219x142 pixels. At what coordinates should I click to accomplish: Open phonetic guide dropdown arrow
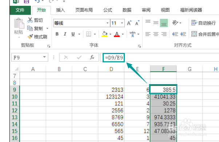point(138,34)
